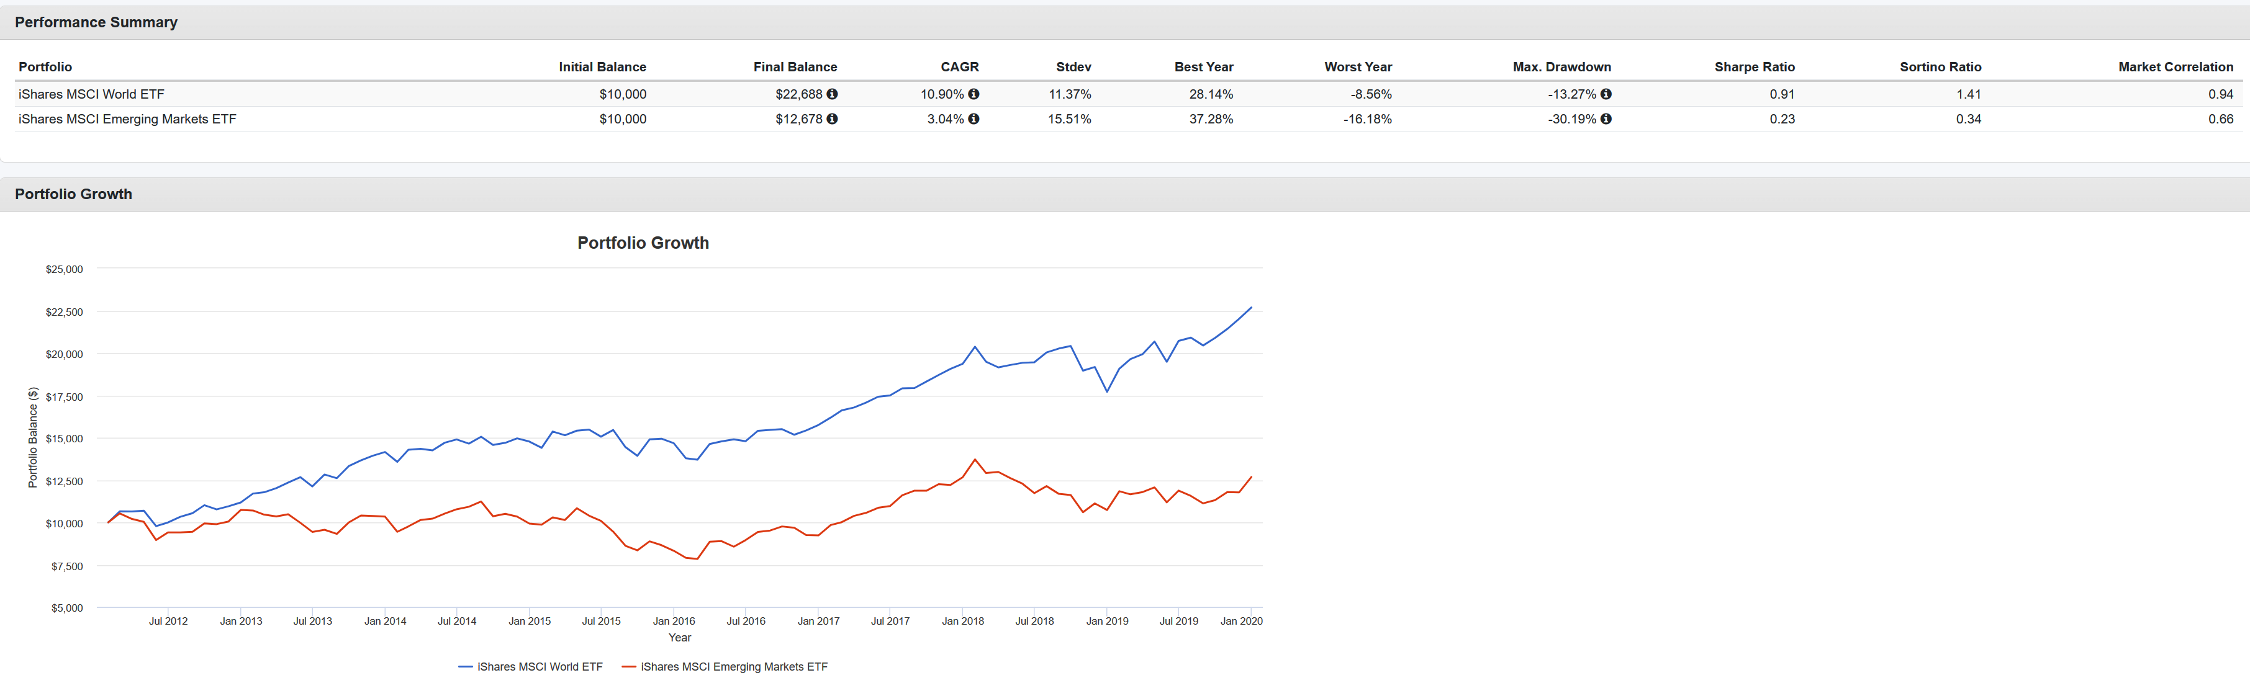The height and width of the screenshot is (683, 2250).
Task: Click the Portfolio Growth chart title
Action: tap(643, 243)
